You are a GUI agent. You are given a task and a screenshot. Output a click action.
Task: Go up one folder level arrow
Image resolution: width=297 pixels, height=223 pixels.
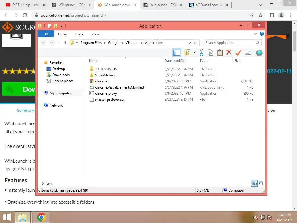coord(65,43)
